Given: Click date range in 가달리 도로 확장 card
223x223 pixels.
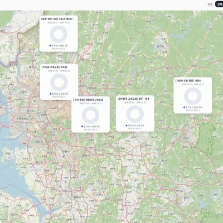Looking at the screenshot, I should [x=193, y=84].
